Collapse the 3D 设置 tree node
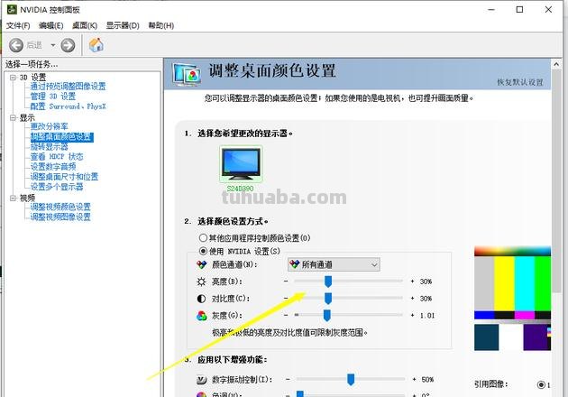Image resolution: width=568 pixels, height=397 pixels. 13,78
